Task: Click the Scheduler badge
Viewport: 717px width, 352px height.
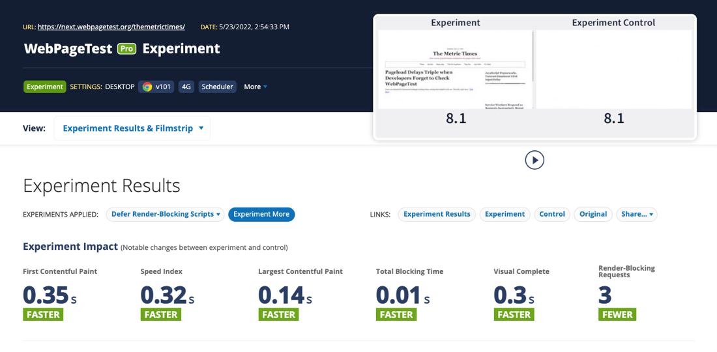Action: (217, 87)
